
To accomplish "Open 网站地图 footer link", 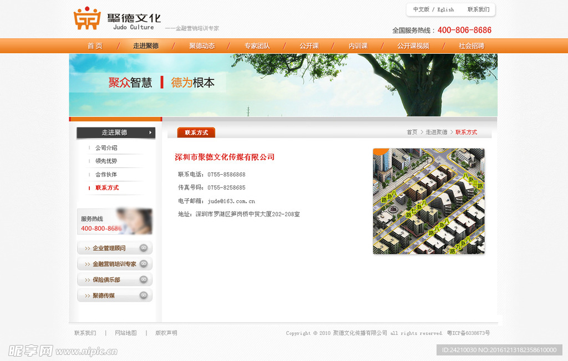I will (125, 333).
